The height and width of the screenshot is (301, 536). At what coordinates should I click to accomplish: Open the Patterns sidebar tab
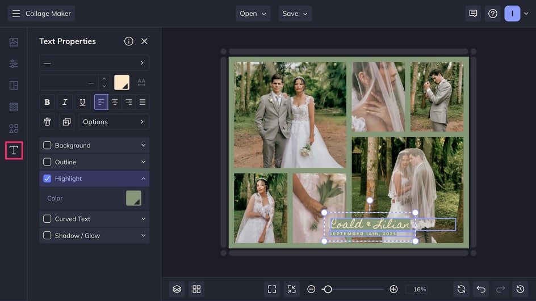coord(14,107)
